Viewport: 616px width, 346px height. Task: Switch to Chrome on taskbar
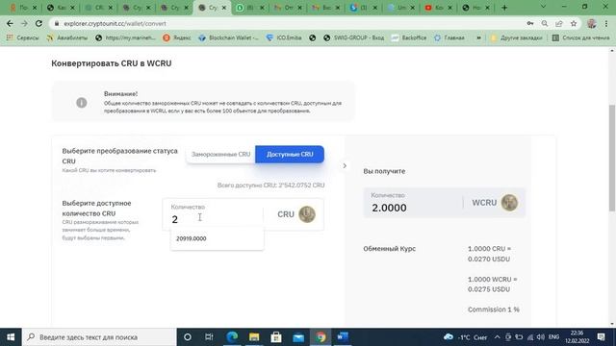click(321, 337)
